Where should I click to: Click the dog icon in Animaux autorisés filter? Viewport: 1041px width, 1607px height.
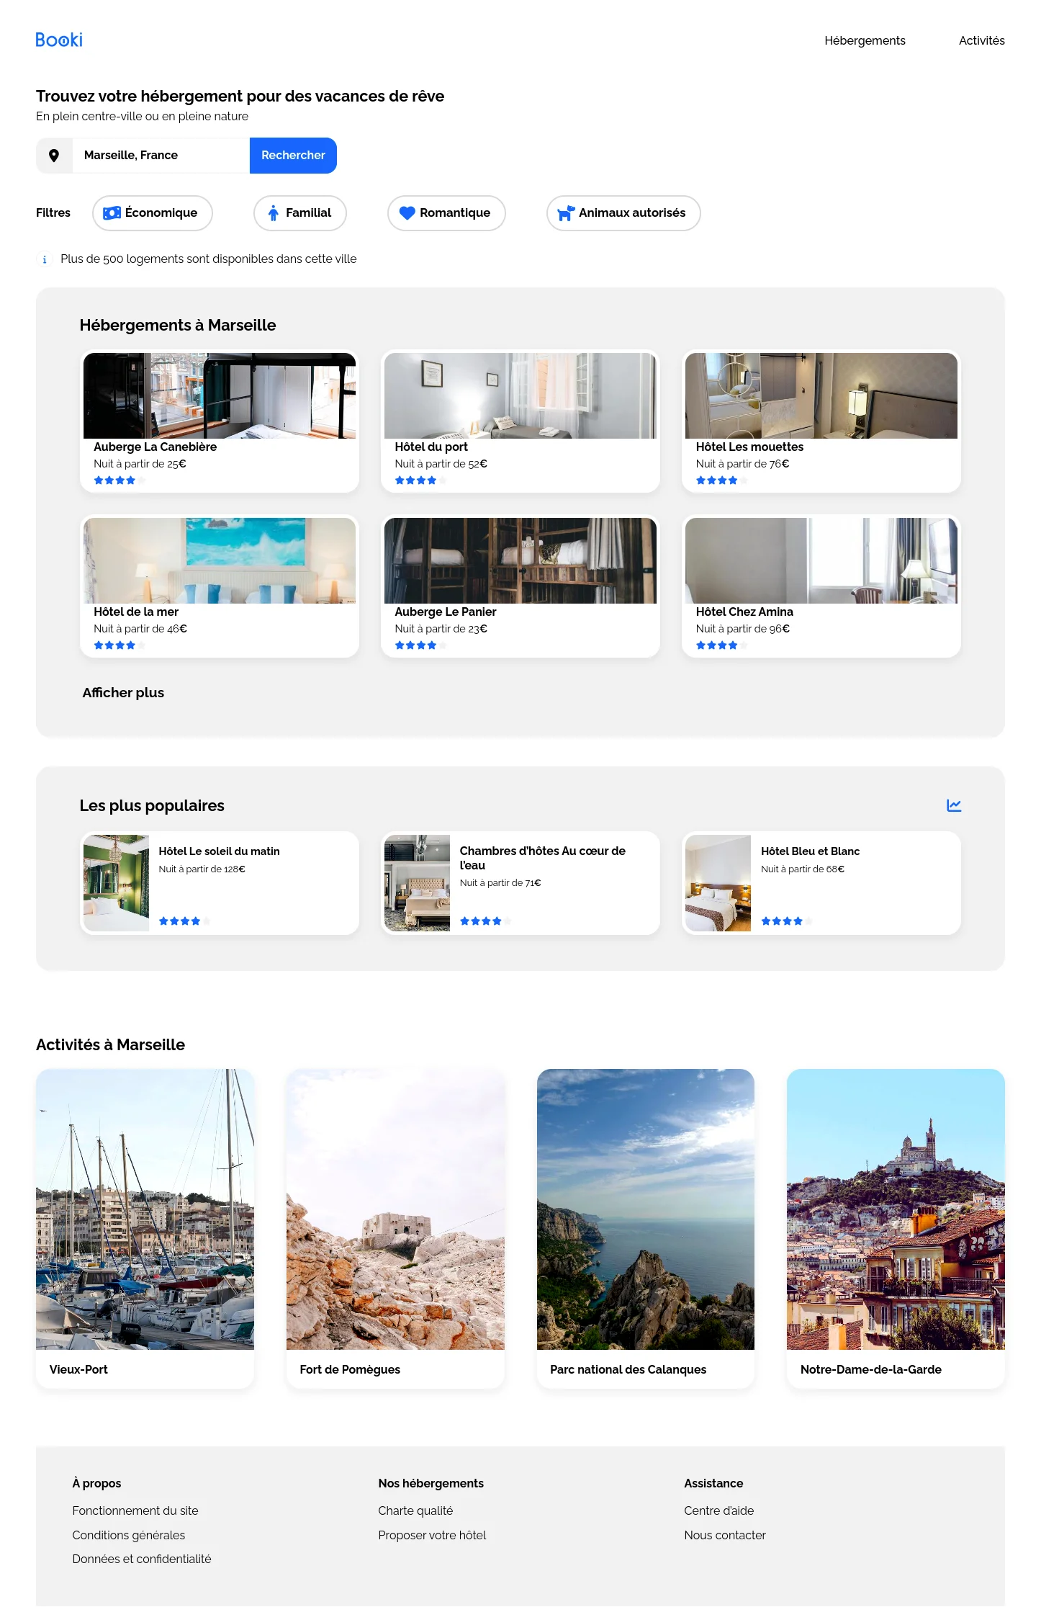click(x=566, y=213)
